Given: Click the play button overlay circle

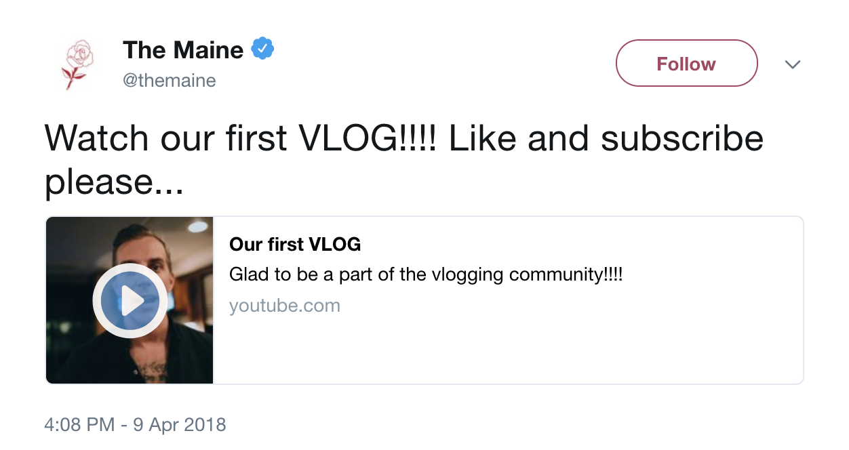Looking at the screenshot, I should [129, 300].
